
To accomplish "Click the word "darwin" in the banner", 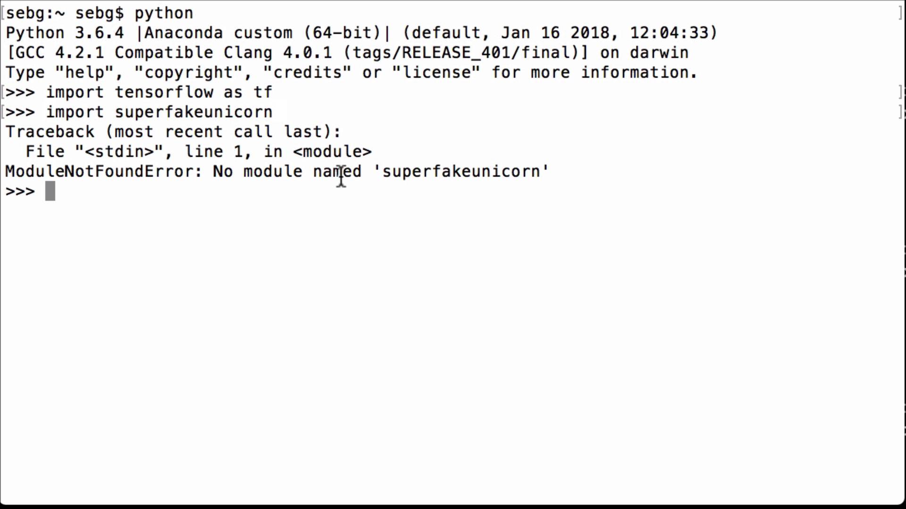I will click(x=659, y=53).
